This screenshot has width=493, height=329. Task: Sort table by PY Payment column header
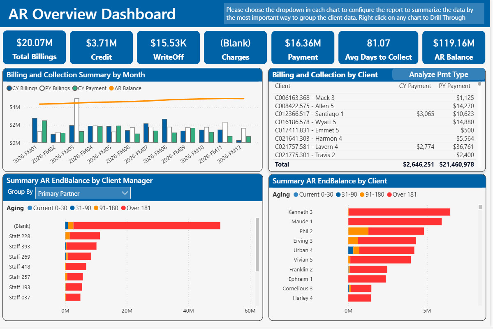454,86
